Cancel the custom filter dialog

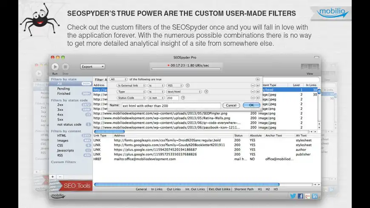(231, 105)
